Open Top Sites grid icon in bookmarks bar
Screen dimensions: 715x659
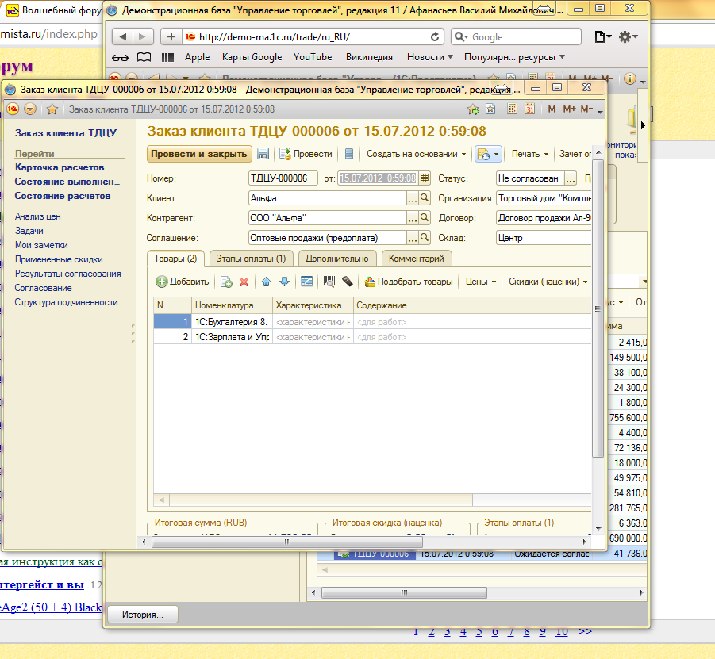167,57
